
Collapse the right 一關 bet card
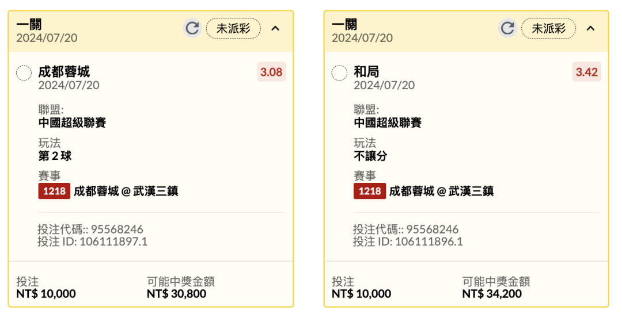[590, 28]
